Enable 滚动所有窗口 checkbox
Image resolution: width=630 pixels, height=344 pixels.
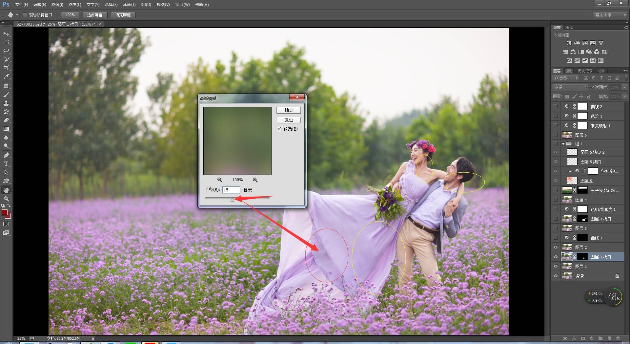tap(25, 15)
